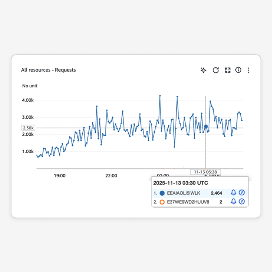Click the 22:00 x-axis time label

(x=111, y=176)
